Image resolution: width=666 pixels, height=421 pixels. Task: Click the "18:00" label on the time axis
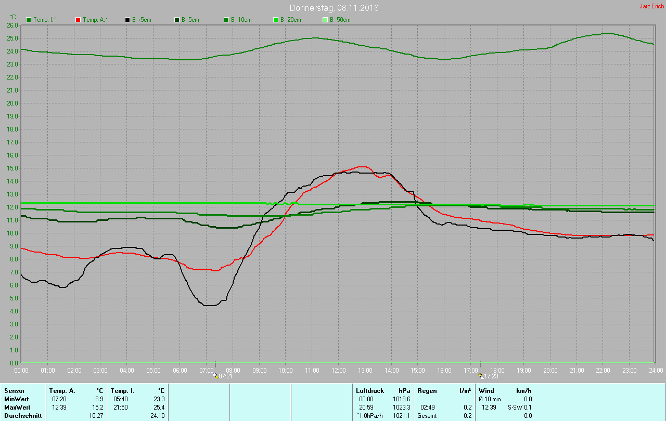pyautogui.click(x=497, y=370)
